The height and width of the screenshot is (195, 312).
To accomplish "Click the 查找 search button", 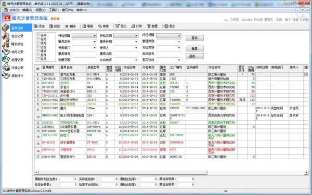I will pos(194,38).
